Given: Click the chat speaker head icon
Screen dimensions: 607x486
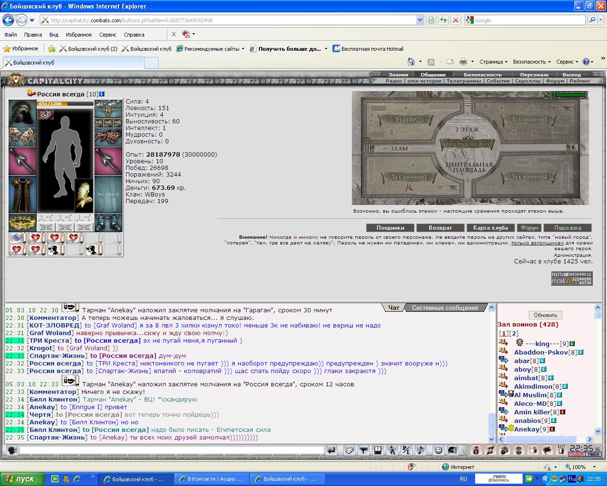Looking at the screenshot, I should click(x=12, y=450).
